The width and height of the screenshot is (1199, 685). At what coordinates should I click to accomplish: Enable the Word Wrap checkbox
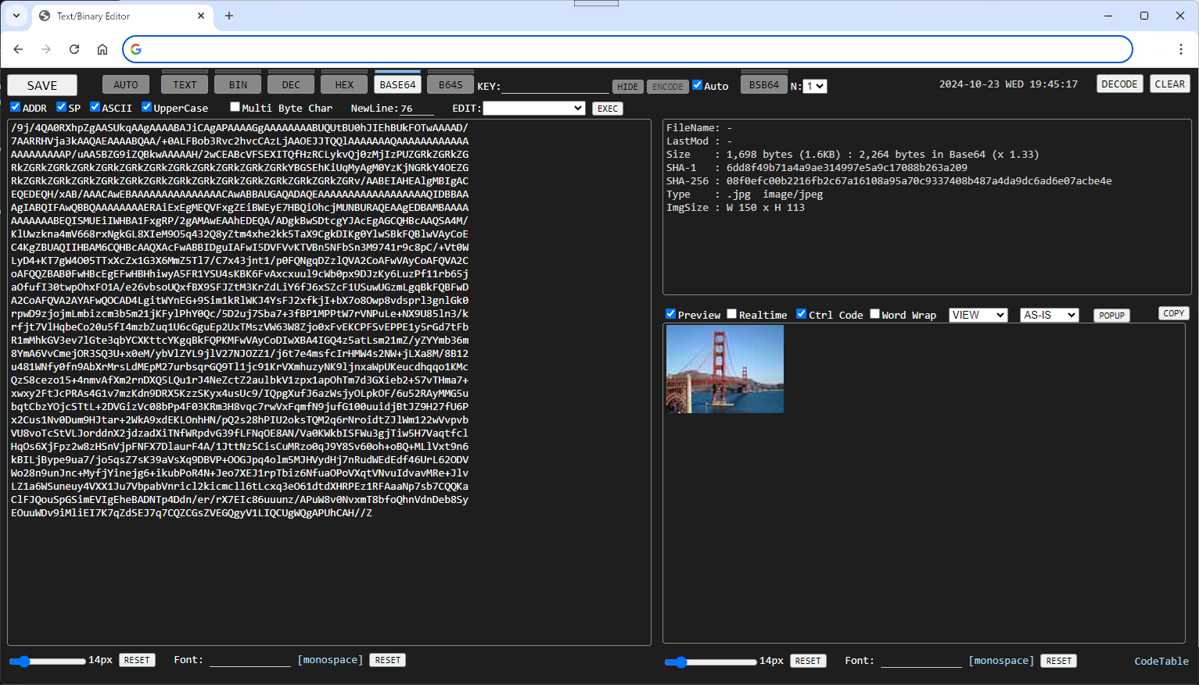click(874, 314)
